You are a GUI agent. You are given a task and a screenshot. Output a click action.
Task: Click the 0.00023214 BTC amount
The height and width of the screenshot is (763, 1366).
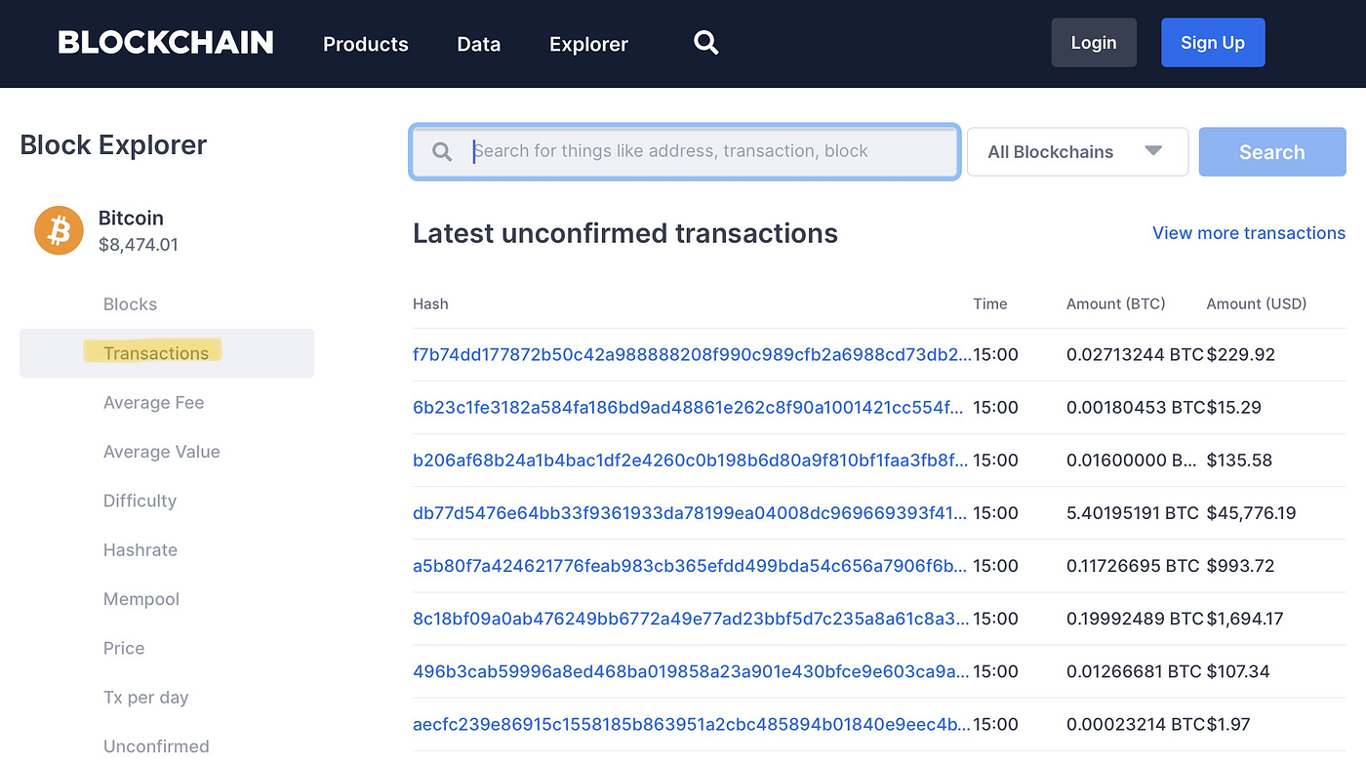(x=1136, y=724)
